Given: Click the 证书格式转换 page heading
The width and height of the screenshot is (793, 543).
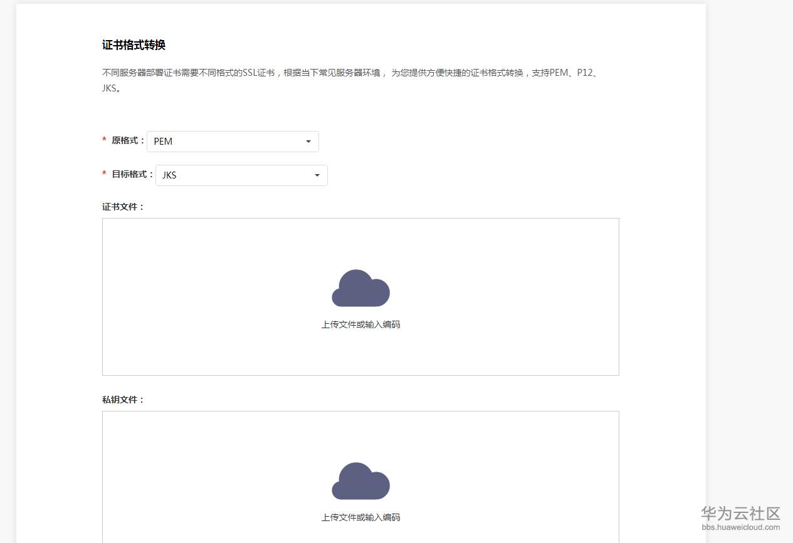Looking at the screenshot, I should point(134,45).
